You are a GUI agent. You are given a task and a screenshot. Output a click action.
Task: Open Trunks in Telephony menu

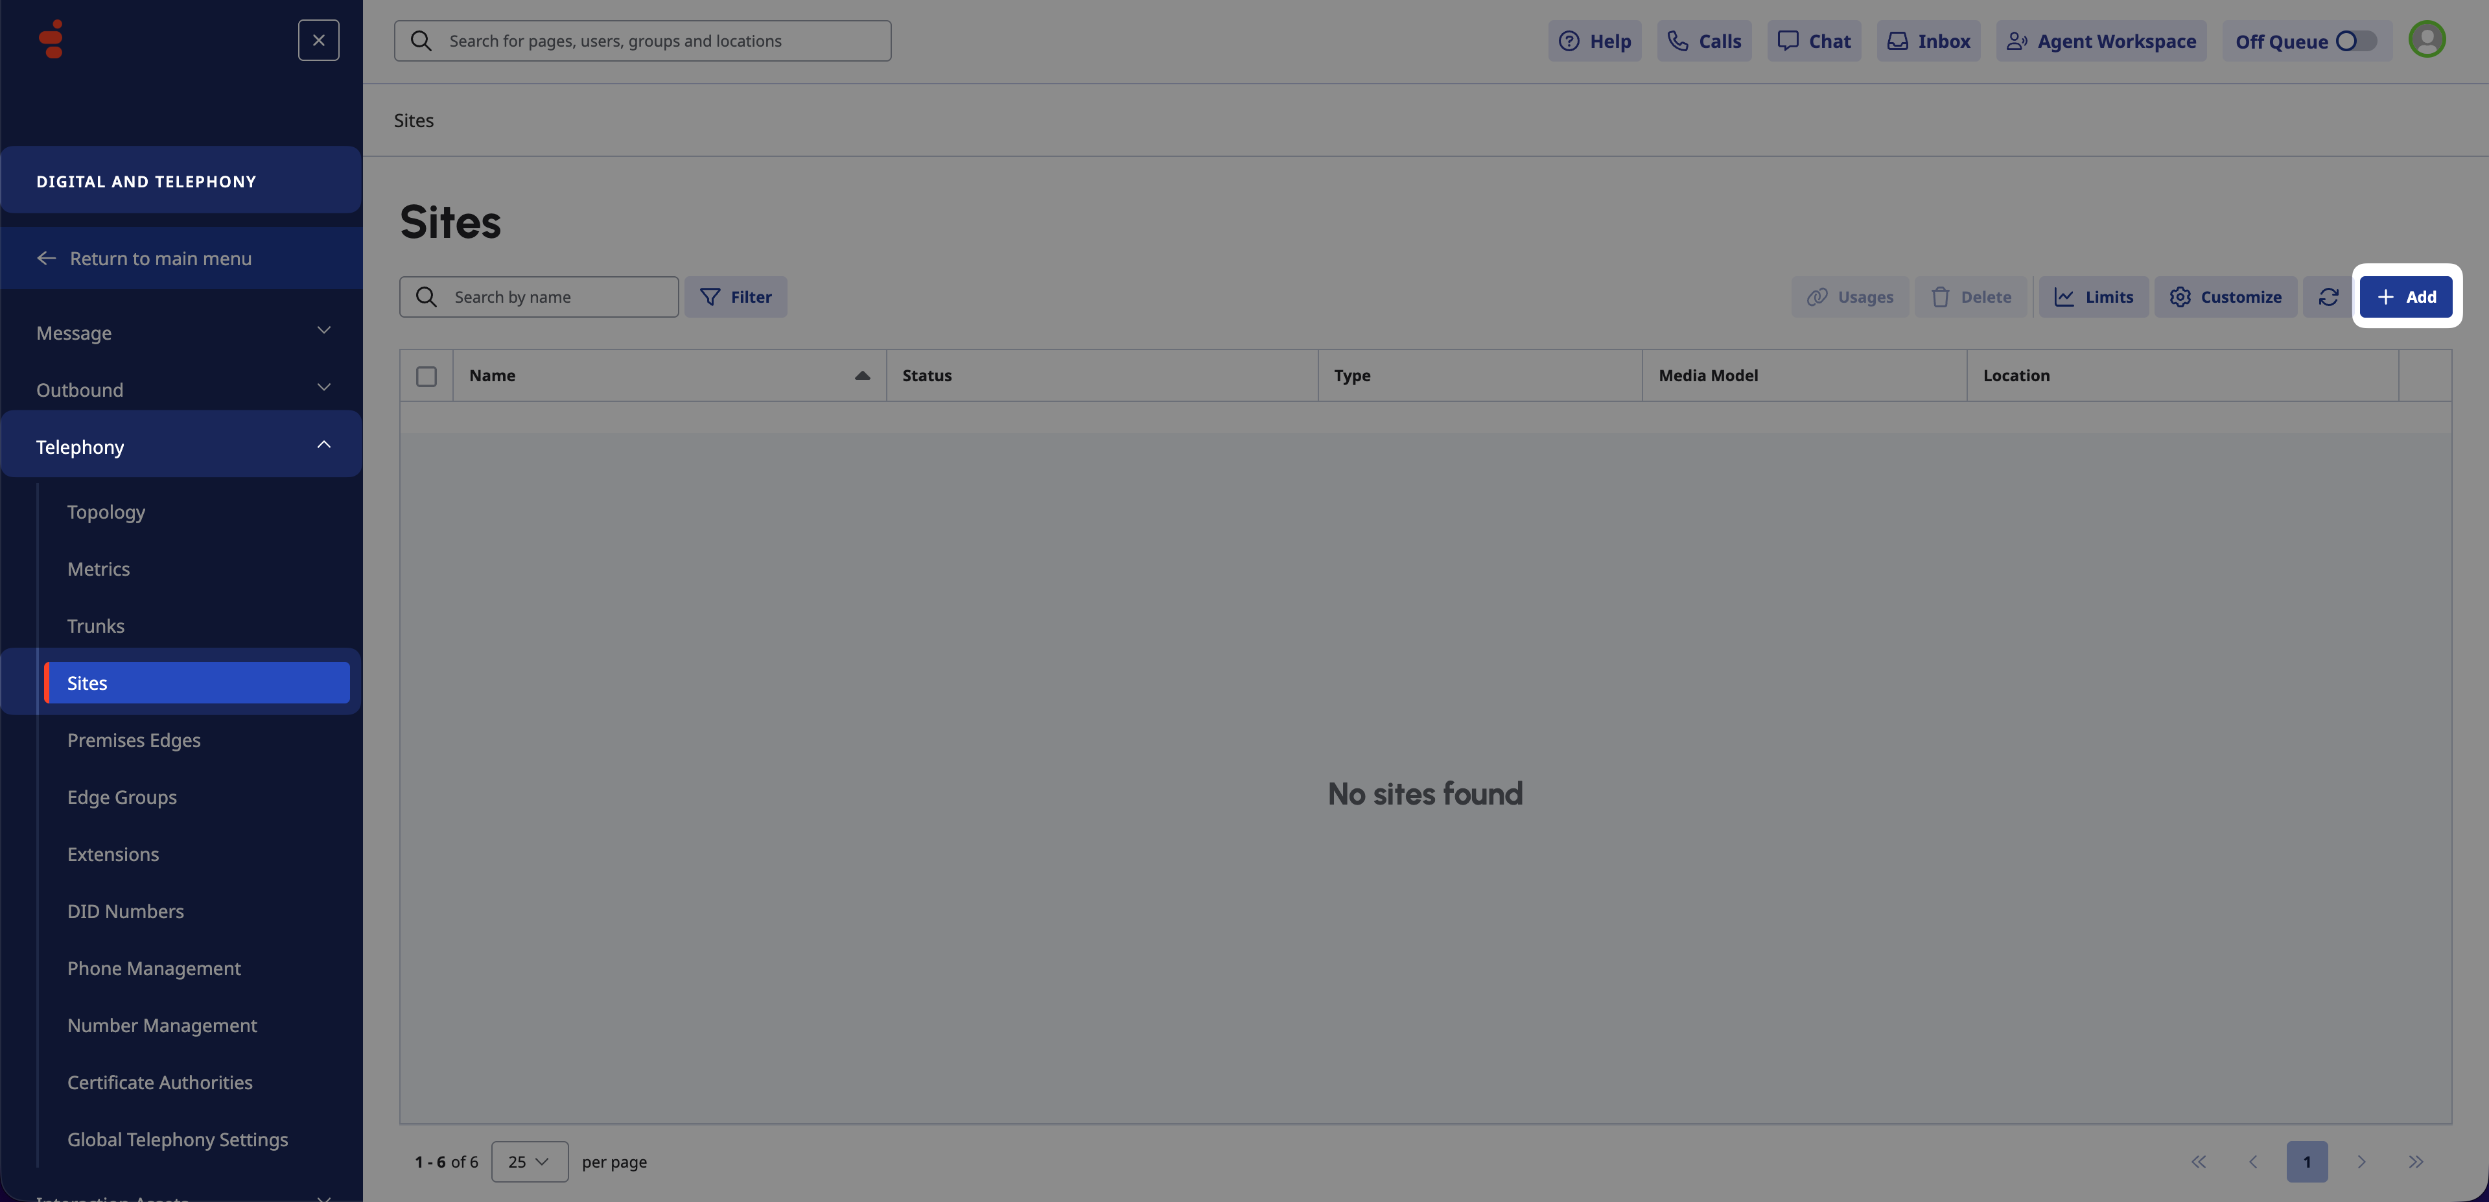[96, 626]
